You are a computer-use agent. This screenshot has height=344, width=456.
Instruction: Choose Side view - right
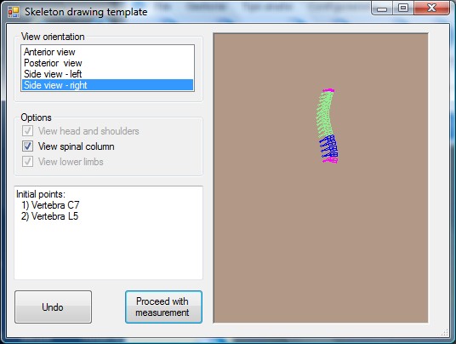click(x=107, y=85)
